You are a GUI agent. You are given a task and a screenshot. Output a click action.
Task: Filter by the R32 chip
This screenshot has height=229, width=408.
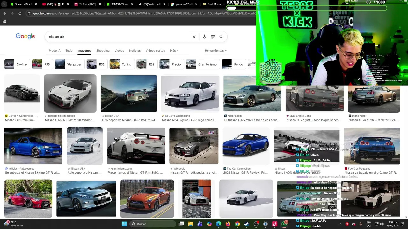point(147,64)
